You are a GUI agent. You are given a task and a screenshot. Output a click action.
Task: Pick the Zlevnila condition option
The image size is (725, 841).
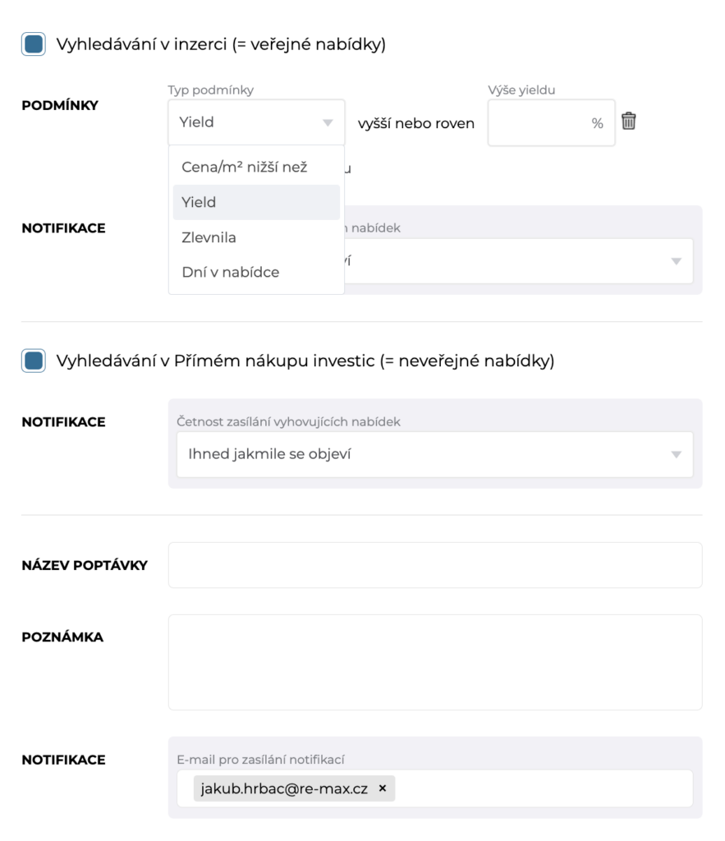click(209, 237)
